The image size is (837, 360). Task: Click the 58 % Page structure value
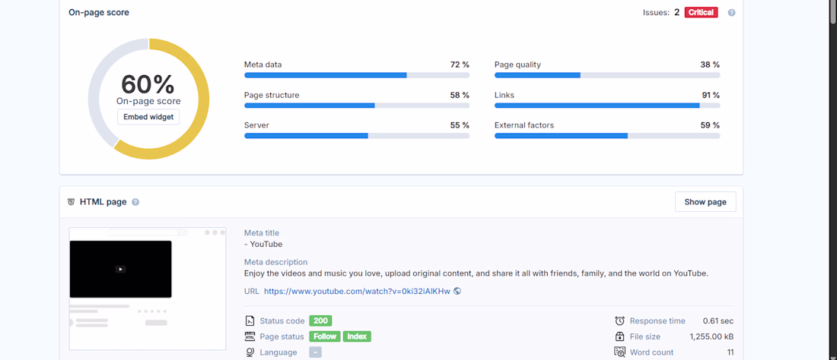pos(460,95)
